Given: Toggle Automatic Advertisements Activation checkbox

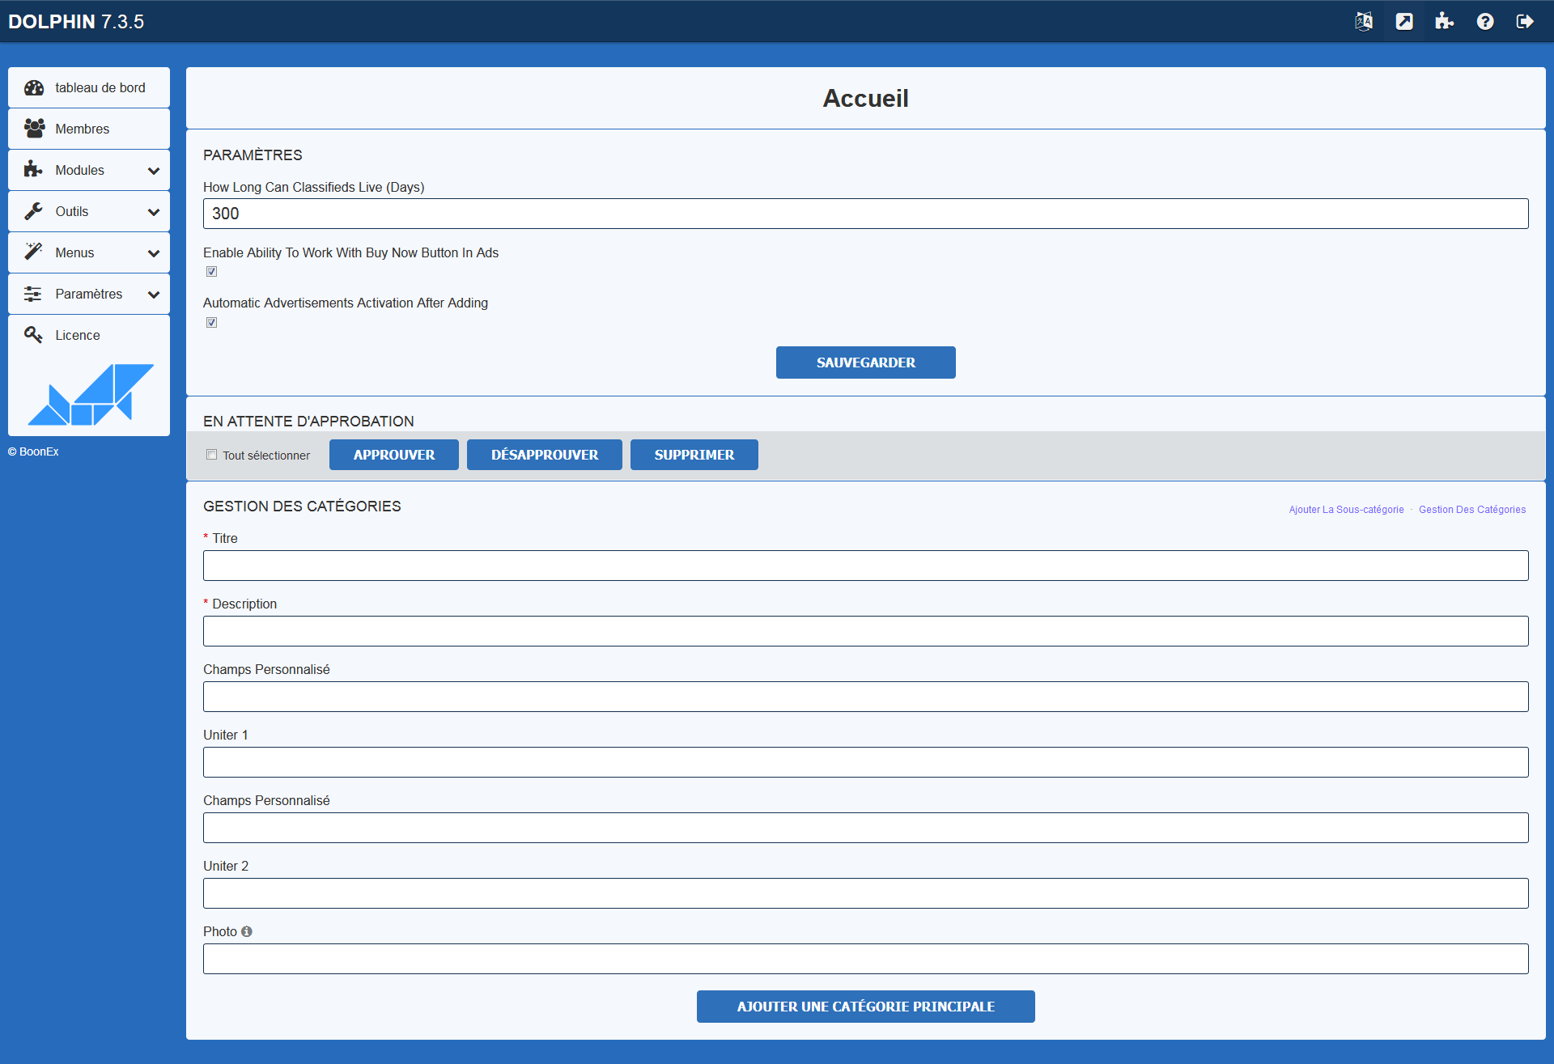Looking at the screenshot, I should [211, 323].
